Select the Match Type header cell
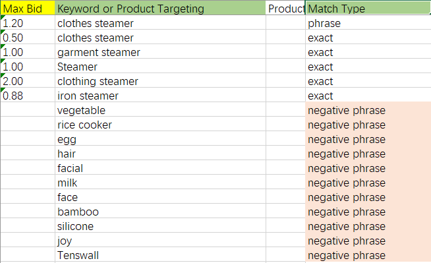431x263 pixels. pos(368,9)
